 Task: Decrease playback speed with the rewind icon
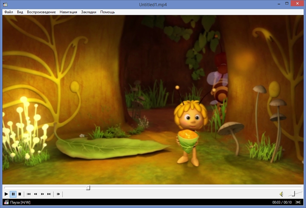pos(36,194)
